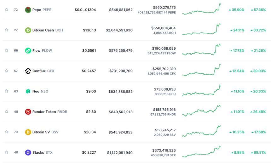
Task: Select the Conflux CFX name link
Action: [39, 71]
